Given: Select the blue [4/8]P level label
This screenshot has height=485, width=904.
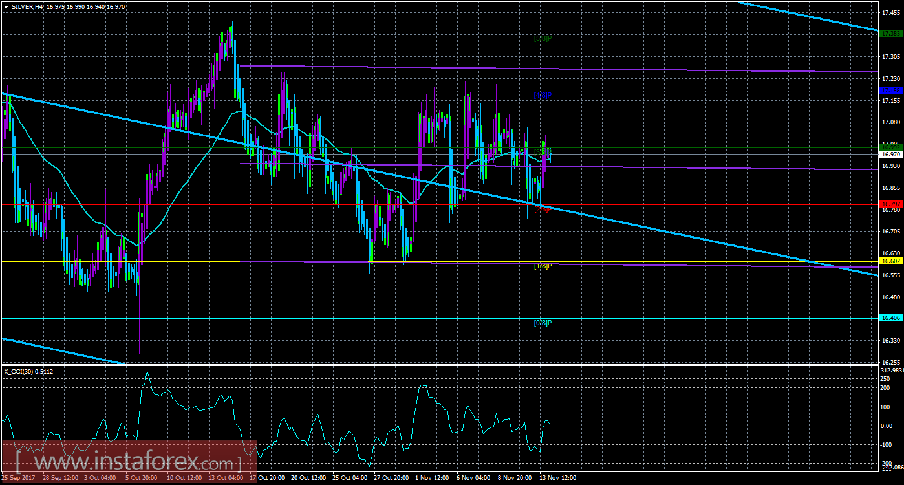Looking at the screenshot, I should [542, 95].
